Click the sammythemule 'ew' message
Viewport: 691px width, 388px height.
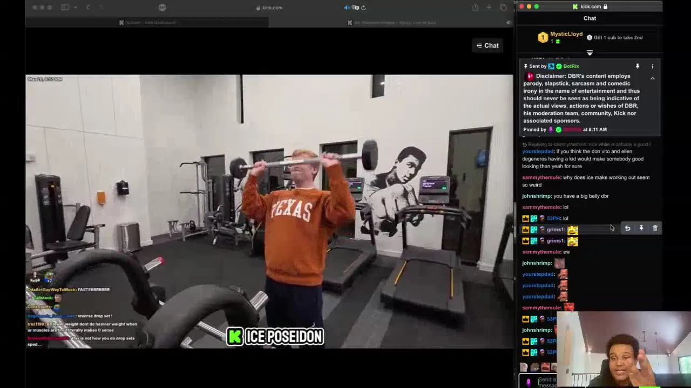click(x=546, y=252)
